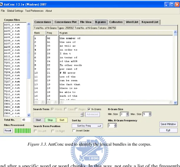180x167 pixels.
Task: Click the Min. Size value field
Action: pyautogui.click(x=123, y=114)
